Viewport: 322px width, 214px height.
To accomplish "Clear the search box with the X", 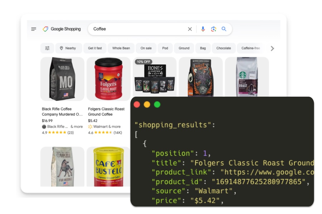I will [x=190, y=29].
